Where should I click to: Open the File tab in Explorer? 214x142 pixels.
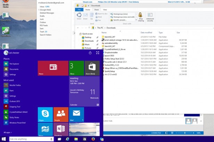coord(80,10)
